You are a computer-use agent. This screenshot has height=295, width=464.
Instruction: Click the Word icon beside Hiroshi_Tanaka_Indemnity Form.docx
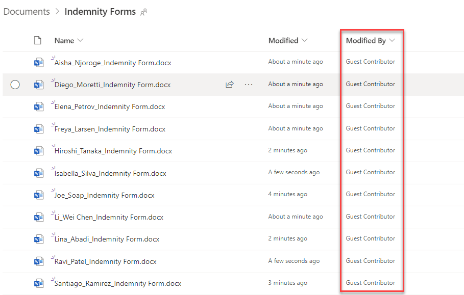pyautogui.click(x=38, y=150)
